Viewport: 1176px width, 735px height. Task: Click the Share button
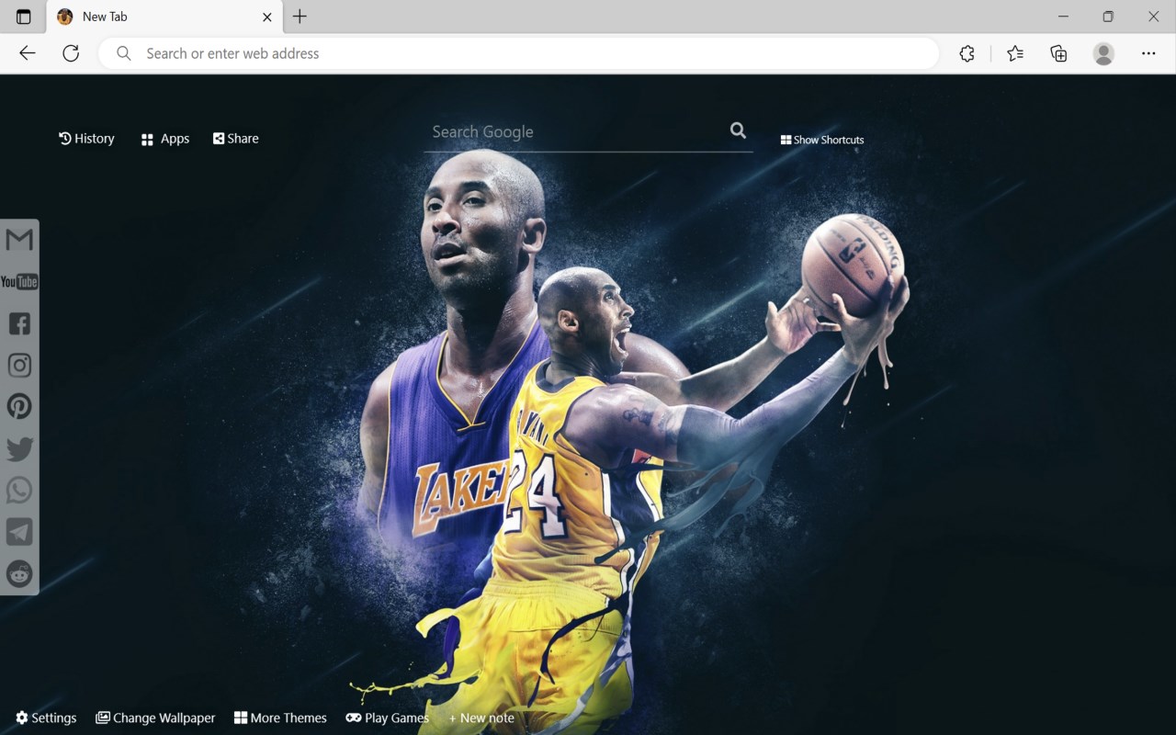(236, 139)
